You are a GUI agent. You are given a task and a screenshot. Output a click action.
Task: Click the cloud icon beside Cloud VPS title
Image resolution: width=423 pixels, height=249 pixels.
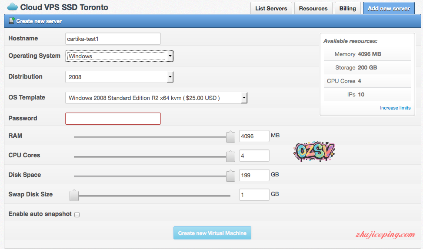pos(13,7)
